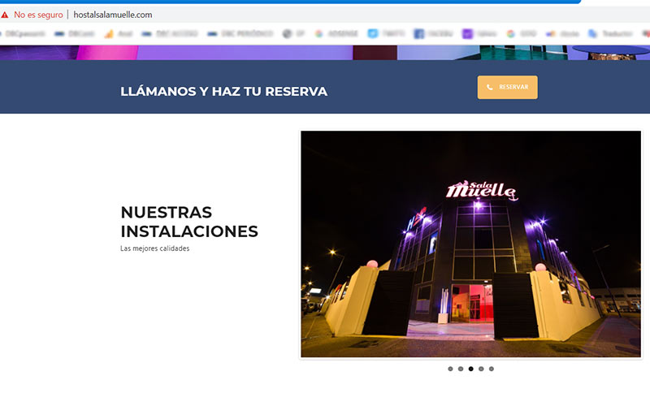Select the active third carousel dot
This screenshot has width=650, height=406.
pyautogui.click(x=471, y=369)
